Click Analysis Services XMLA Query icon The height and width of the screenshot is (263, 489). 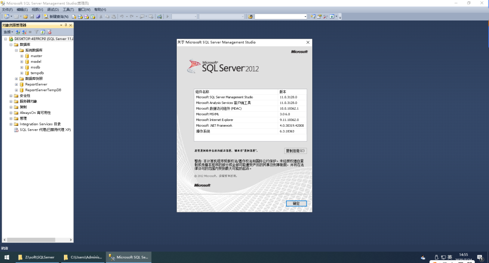coord(93,17)
